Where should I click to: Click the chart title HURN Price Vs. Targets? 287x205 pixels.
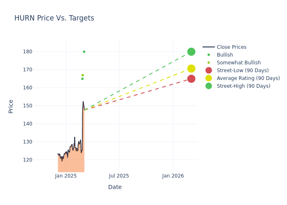click(54, 18)
